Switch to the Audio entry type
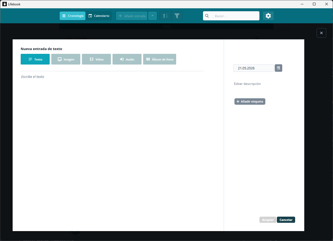 click(x=127, y=59)
